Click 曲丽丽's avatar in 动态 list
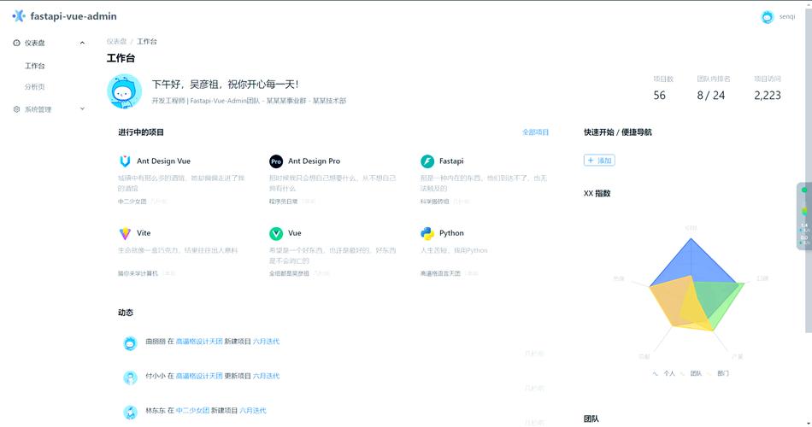The width and height of the screenshot is (812, 427). 130,342
